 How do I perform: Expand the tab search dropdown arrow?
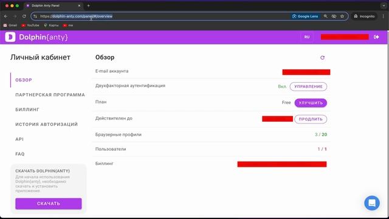tap(384, 5)
